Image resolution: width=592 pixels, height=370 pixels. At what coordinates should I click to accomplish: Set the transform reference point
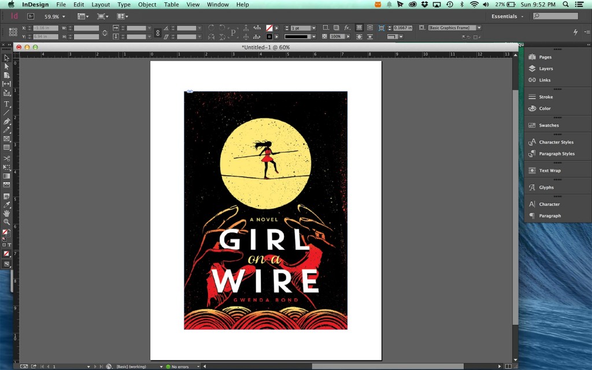pyautogui.click(x=13, y=32)
